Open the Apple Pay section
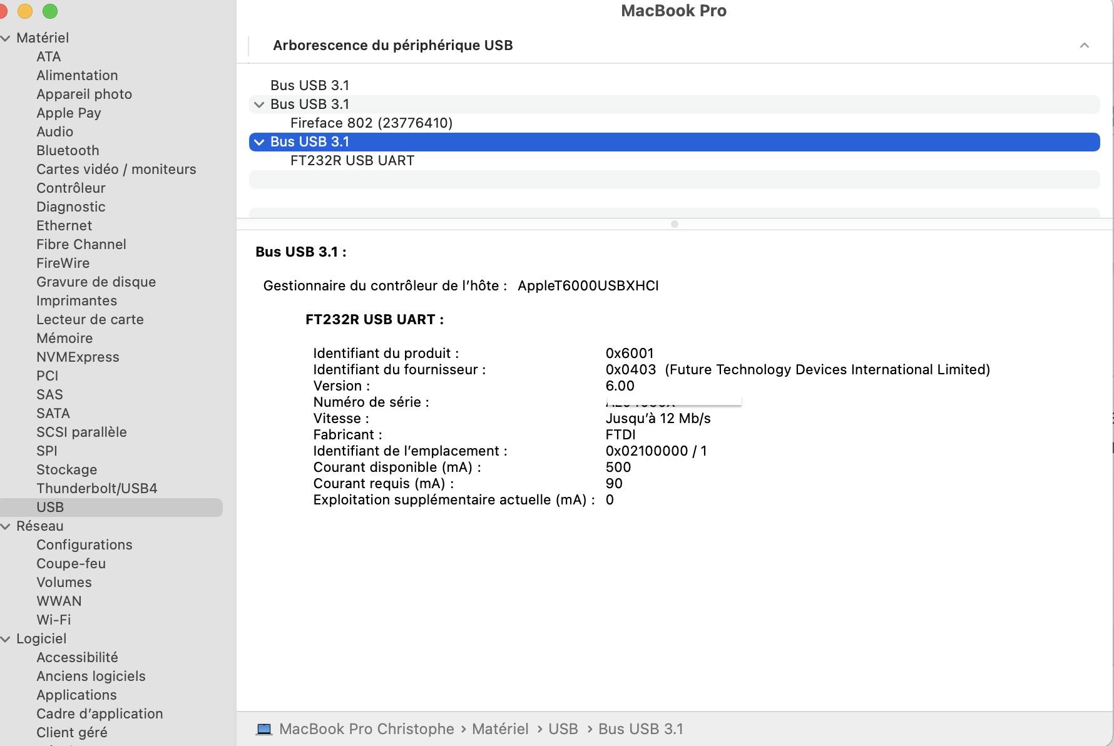 coord(69,113)
